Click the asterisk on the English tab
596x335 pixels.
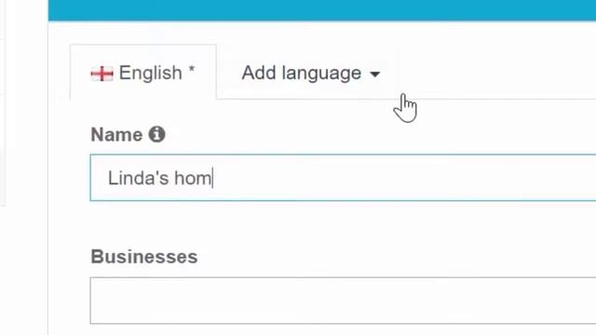pos(192,69)
